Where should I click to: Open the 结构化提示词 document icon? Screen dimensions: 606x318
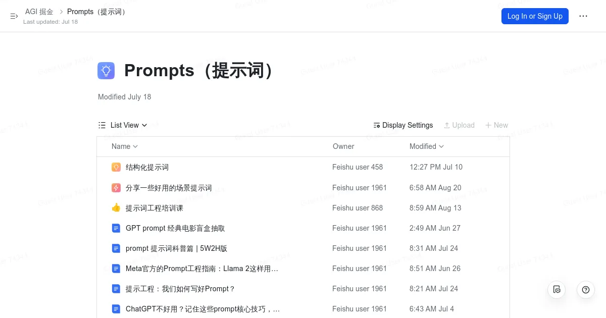click(116, 167)
